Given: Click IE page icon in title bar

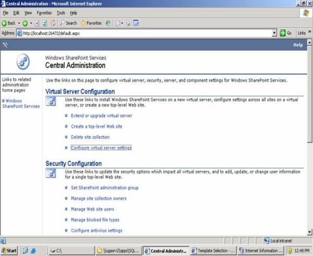Looking at the screenshot, I should [x=3, y=4].
